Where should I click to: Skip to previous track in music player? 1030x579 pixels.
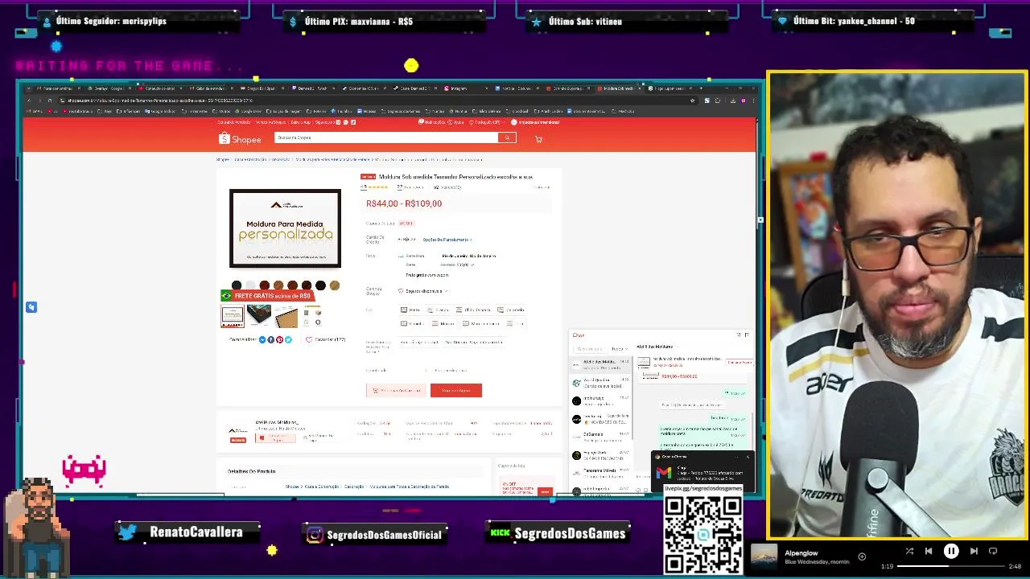[x=929, y=551]
